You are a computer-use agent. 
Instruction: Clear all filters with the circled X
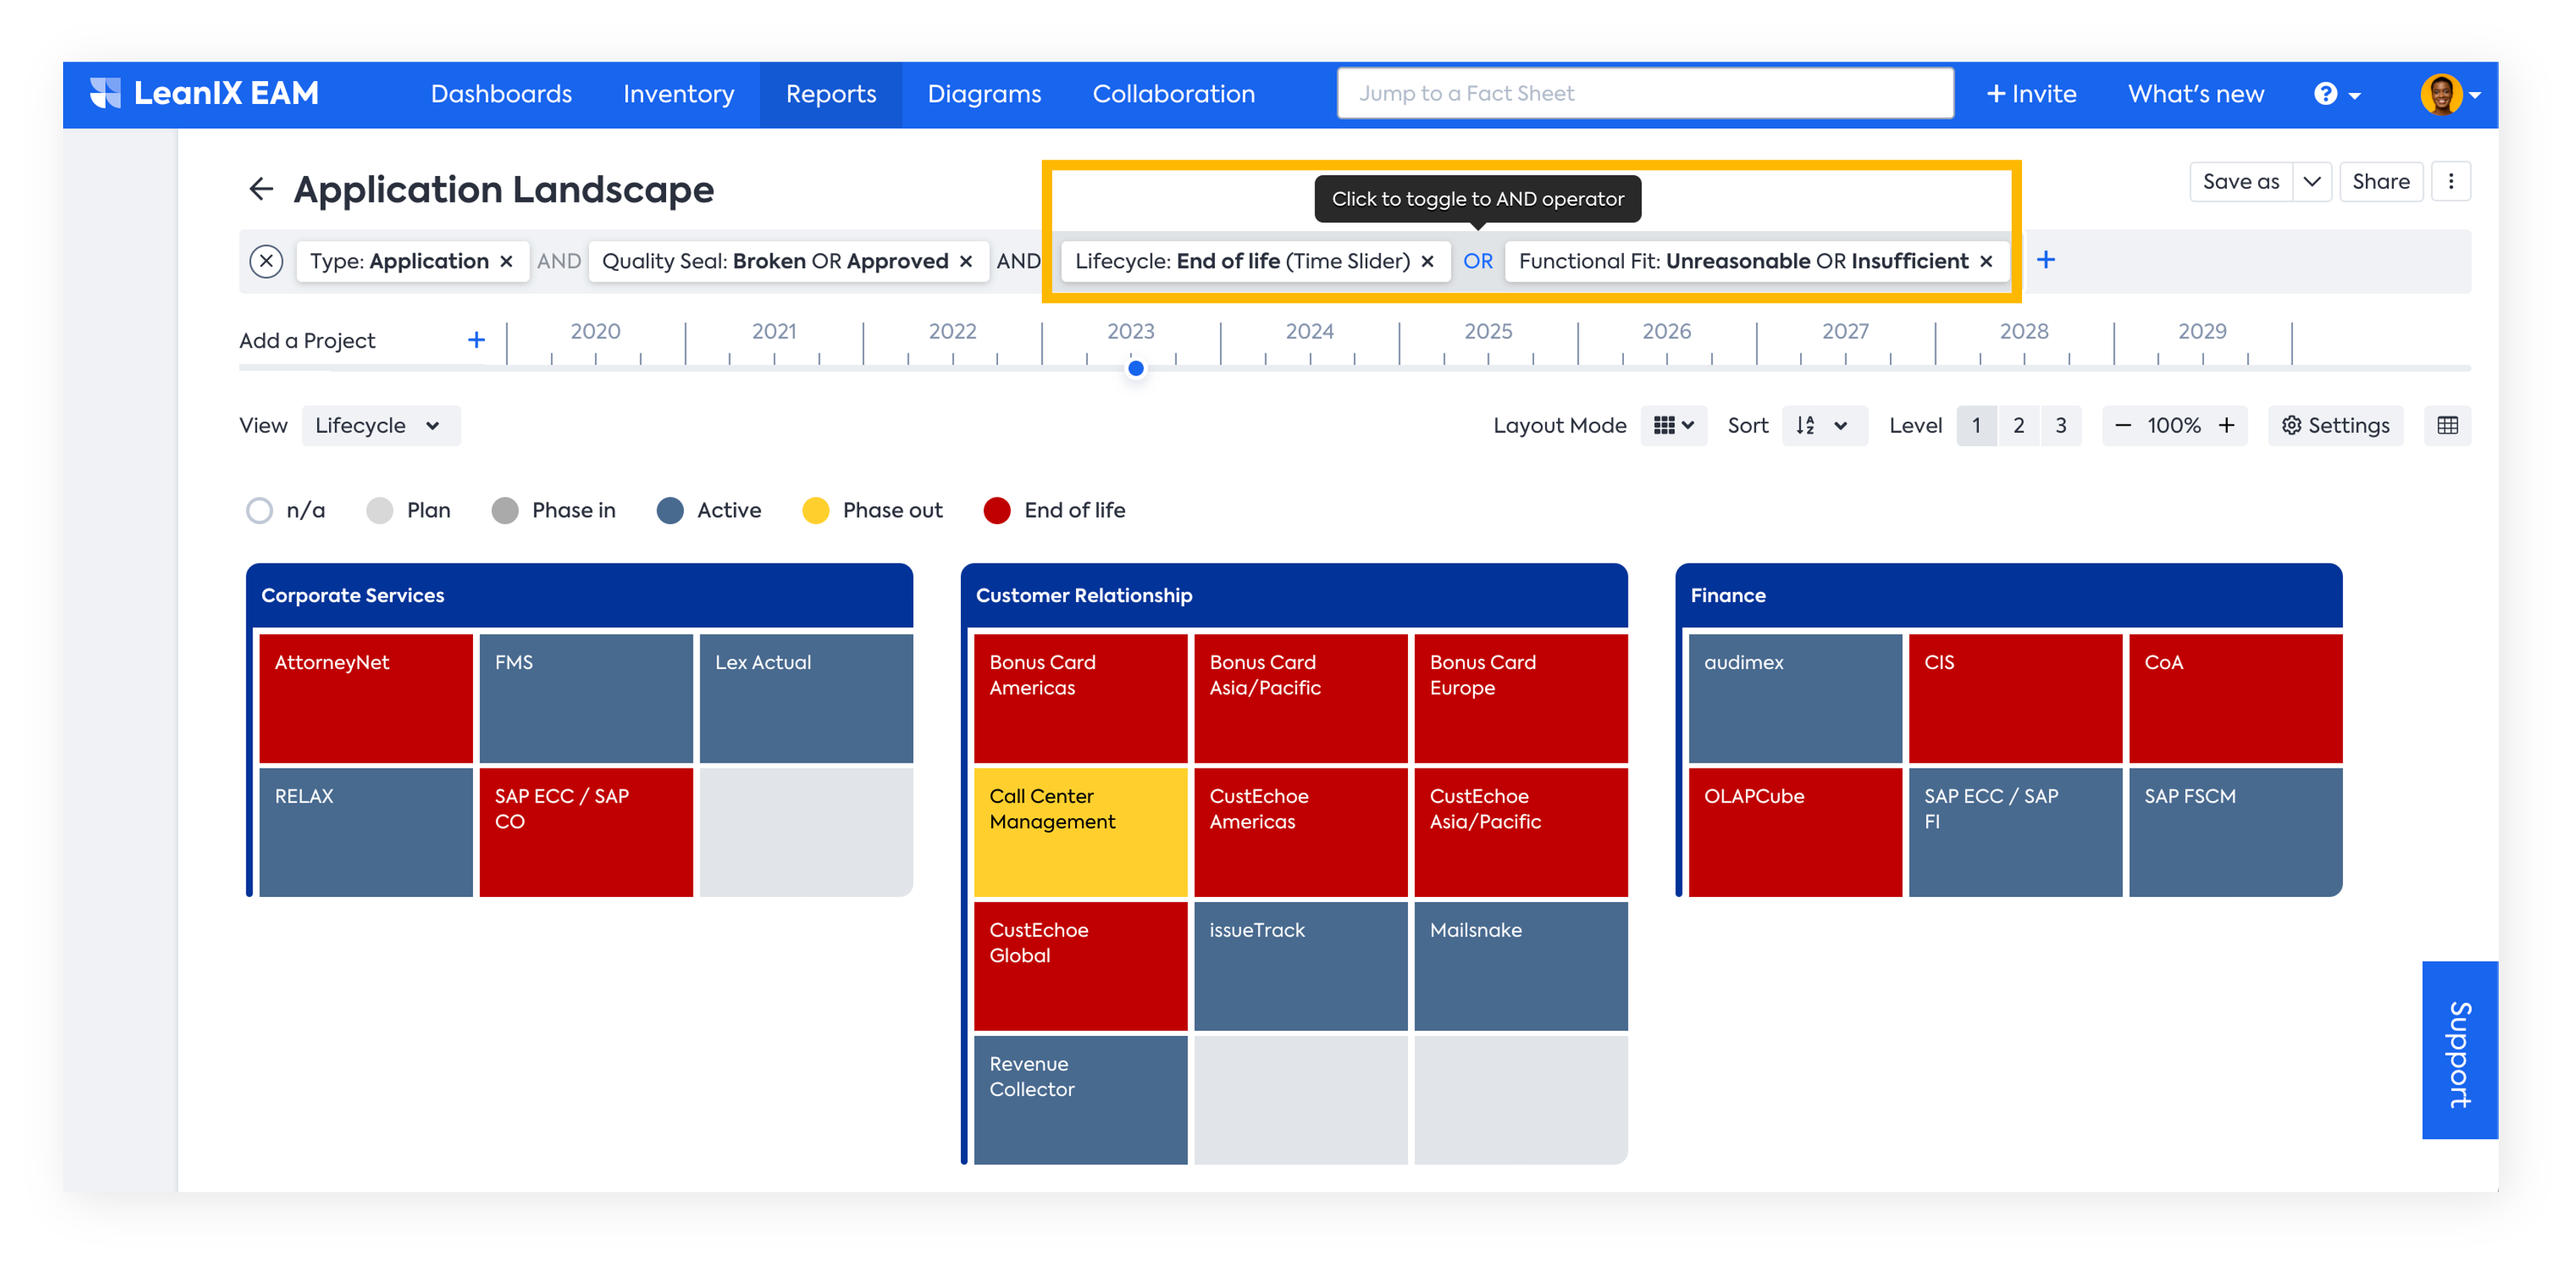point(266,261)
